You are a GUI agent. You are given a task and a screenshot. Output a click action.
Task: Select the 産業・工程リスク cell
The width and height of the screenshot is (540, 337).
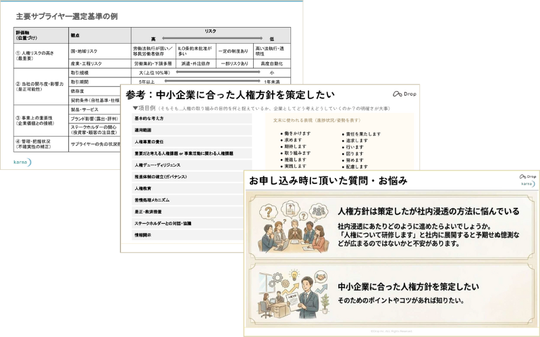(100, 63)
